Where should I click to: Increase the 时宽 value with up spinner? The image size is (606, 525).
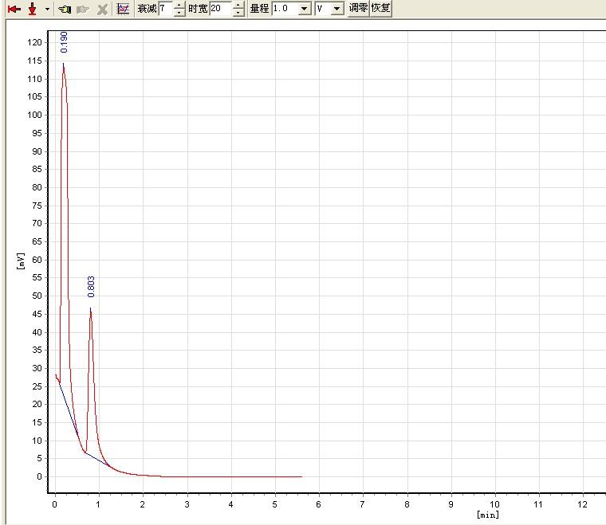pyautogui.click(x=238, y=6)
